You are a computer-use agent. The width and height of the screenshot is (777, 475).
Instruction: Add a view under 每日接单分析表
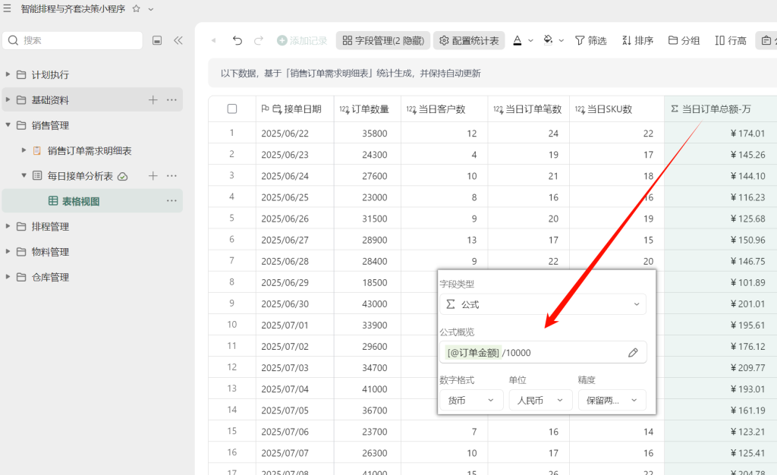point(153,175)
